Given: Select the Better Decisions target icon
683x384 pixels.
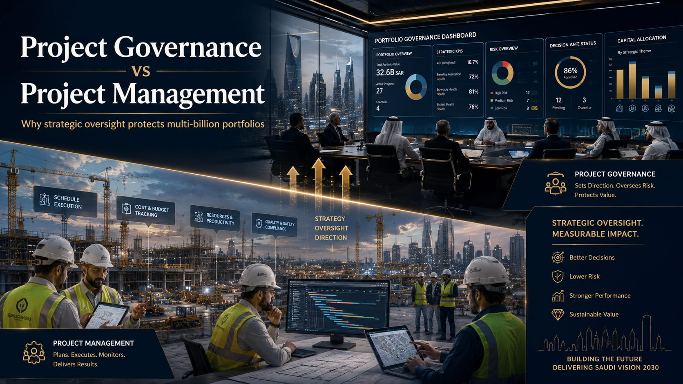Looking at the screenshot, I should pyautogui.click(x=558, y=257).
